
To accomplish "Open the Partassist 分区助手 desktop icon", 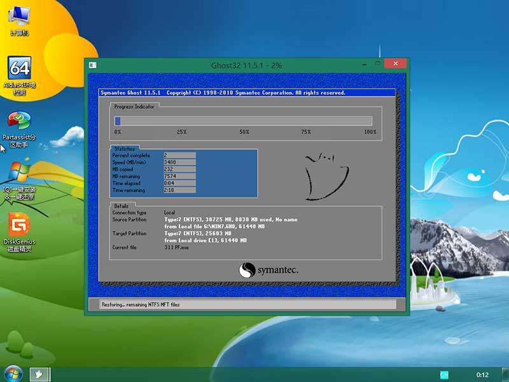I will pos(19,130).
